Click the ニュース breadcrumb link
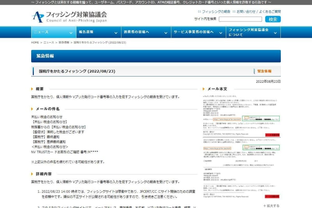This screenshot has height=208, width=312. coord(49,42)
